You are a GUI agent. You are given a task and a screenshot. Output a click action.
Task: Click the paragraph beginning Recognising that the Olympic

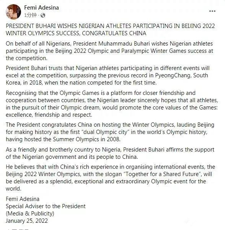(112, 104)
